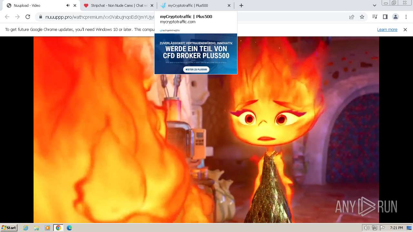Open the network status tray icon
Screen dimensions: 413x232
coord(375,228)
